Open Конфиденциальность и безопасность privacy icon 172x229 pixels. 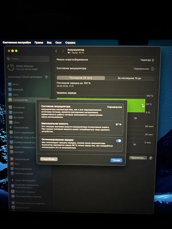pyautogui.click(x=13, y=186)
